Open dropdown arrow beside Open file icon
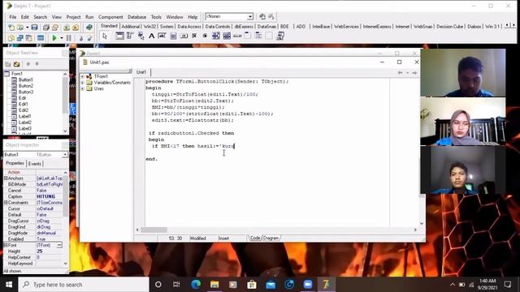 click(27, 27)
